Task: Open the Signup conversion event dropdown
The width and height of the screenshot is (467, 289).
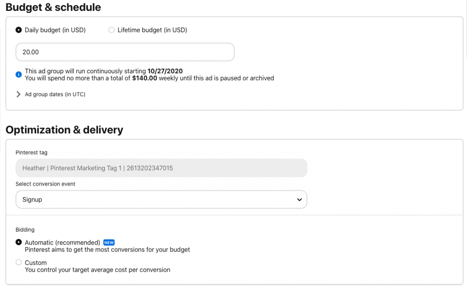Action: click(x=161, y=199)
